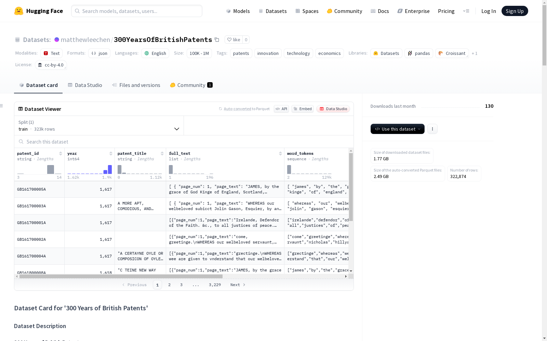Open the Use this dataset dropdown

tap(397, 129)
